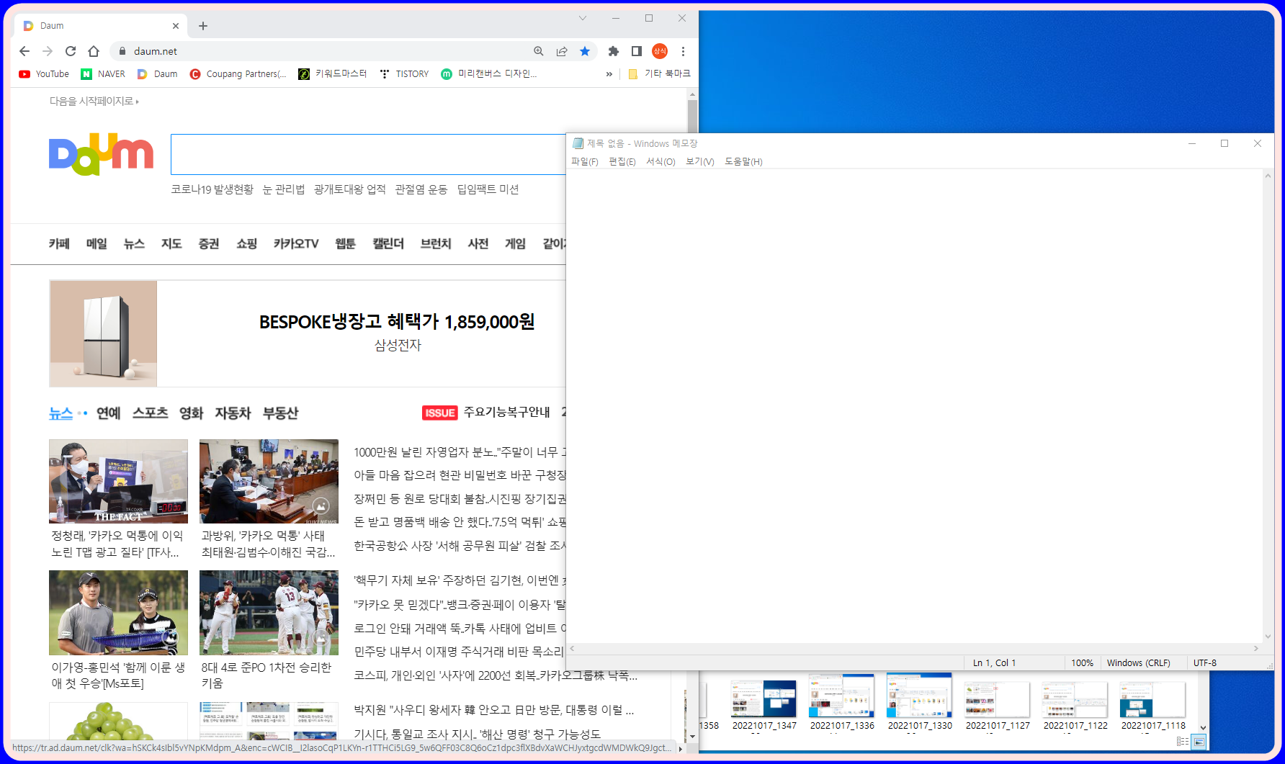Open the TISTORY bookmark
This screenshot has width=1285, height=764.
pyautogui.click(x=403, y=74)
